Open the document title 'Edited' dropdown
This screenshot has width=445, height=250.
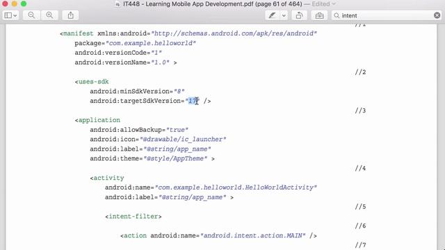coord(323,4)
